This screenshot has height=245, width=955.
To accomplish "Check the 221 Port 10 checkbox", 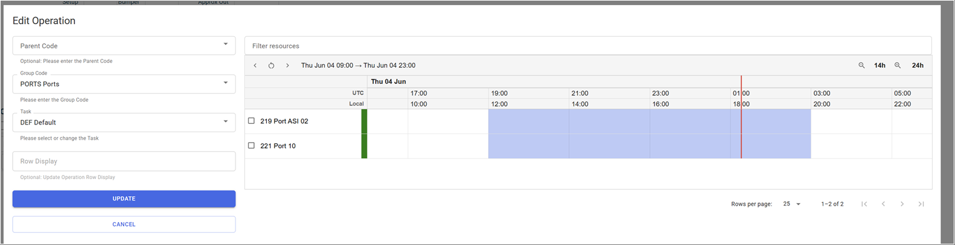I will pyautogui.click(x=251, y=146).
